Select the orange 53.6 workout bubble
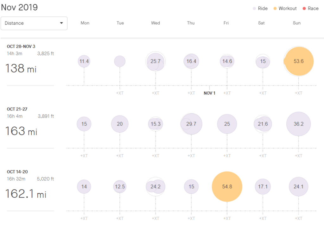Image resolution: width=324 pixels, height=225 pixels. pyautogui.click(x=299, y=61)
